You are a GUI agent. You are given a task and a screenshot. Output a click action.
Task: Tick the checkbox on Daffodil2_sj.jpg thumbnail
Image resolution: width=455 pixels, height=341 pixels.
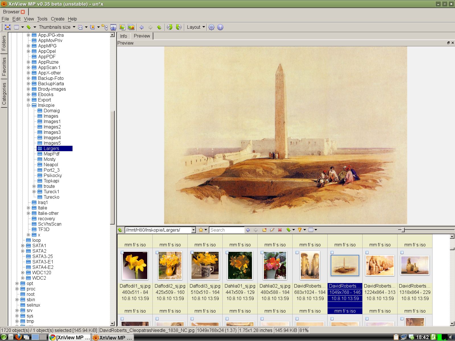(x=157, y=252)
